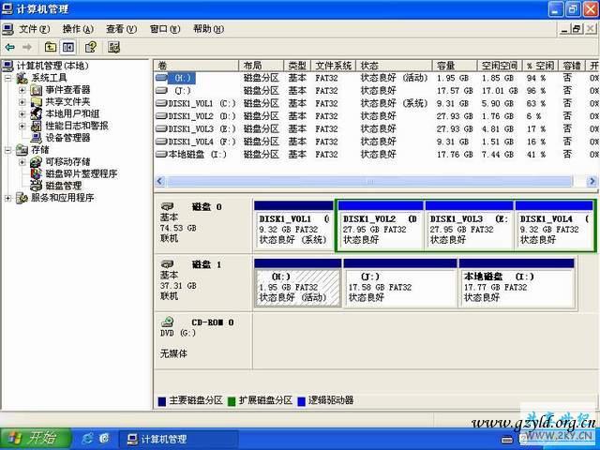Expand the 服务和应用程序 tree node
600x450 pixels.
(x=9, y=198)
